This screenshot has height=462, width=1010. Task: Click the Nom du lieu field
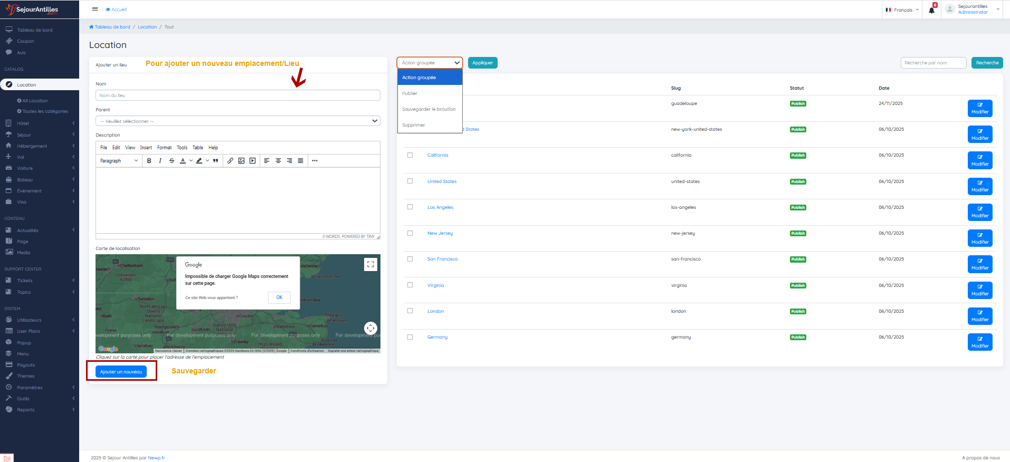[x=237, y=95]
